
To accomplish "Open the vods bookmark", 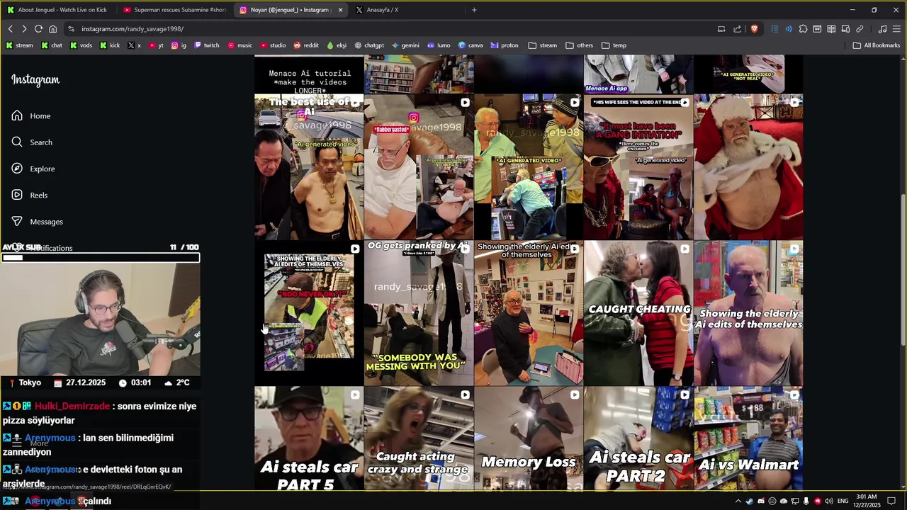I will click(x=81, y=45).
